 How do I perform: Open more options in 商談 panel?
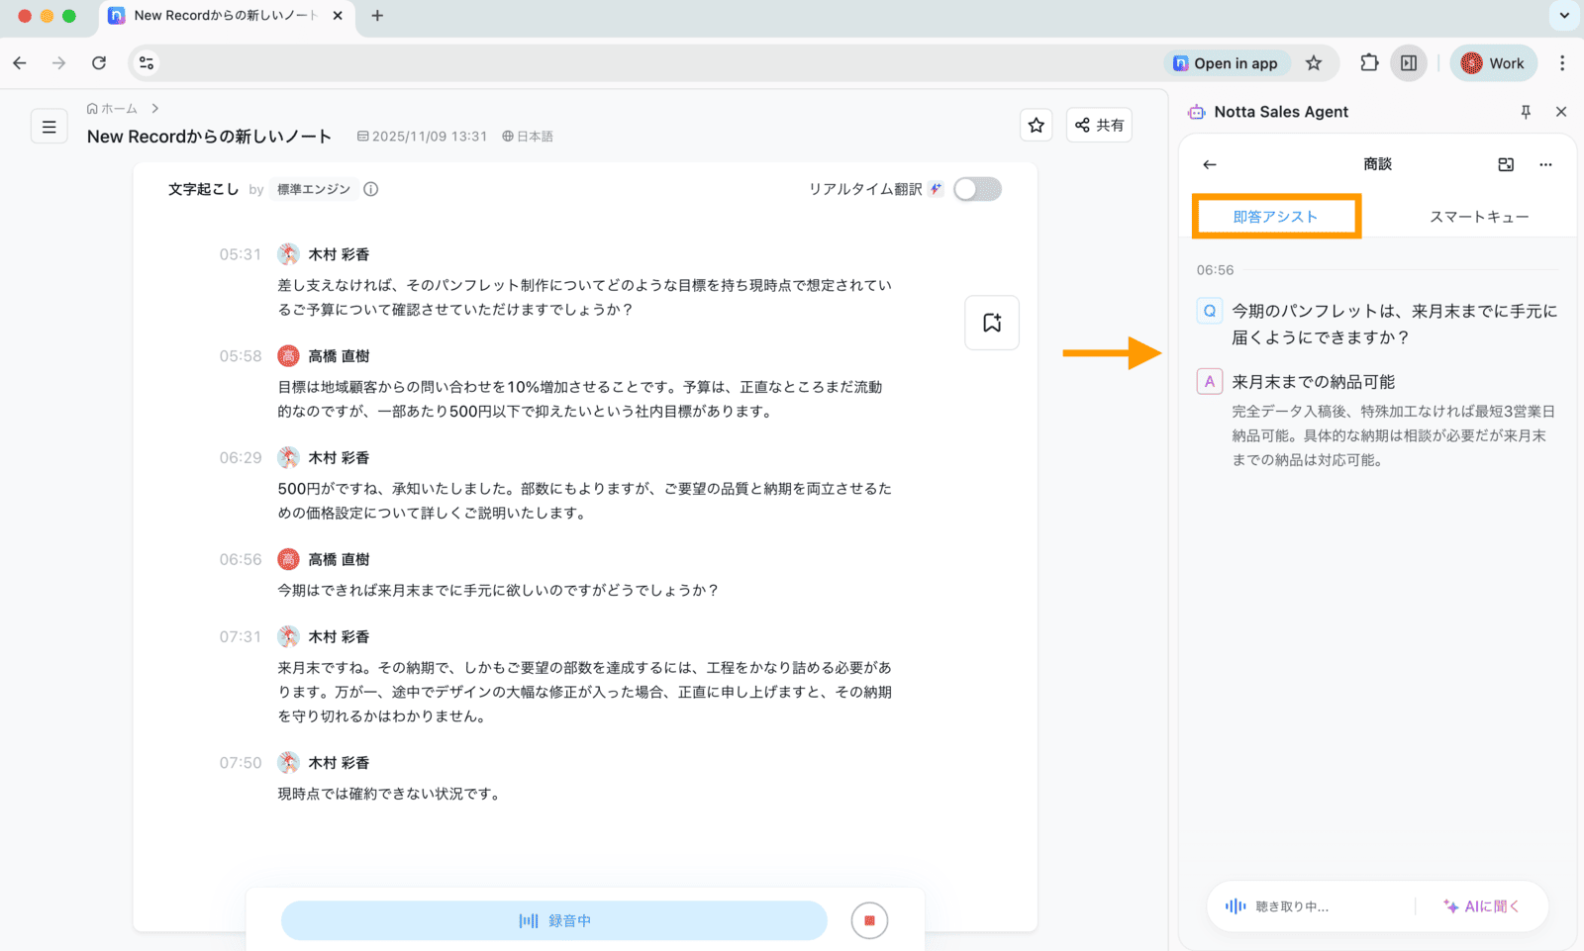(x=1545, y=164)
